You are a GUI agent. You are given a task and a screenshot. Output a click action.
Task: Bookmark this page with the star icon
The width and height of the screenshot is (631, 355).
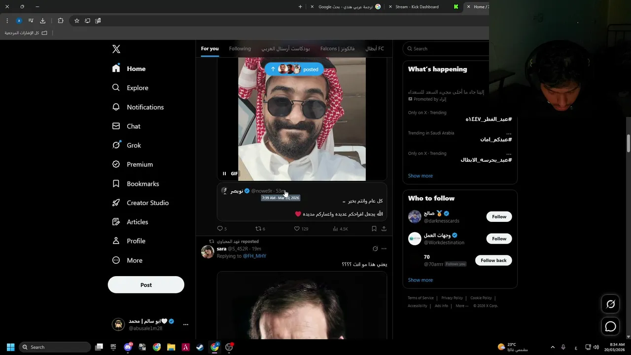pyautogui.click(x=77, y=21)
